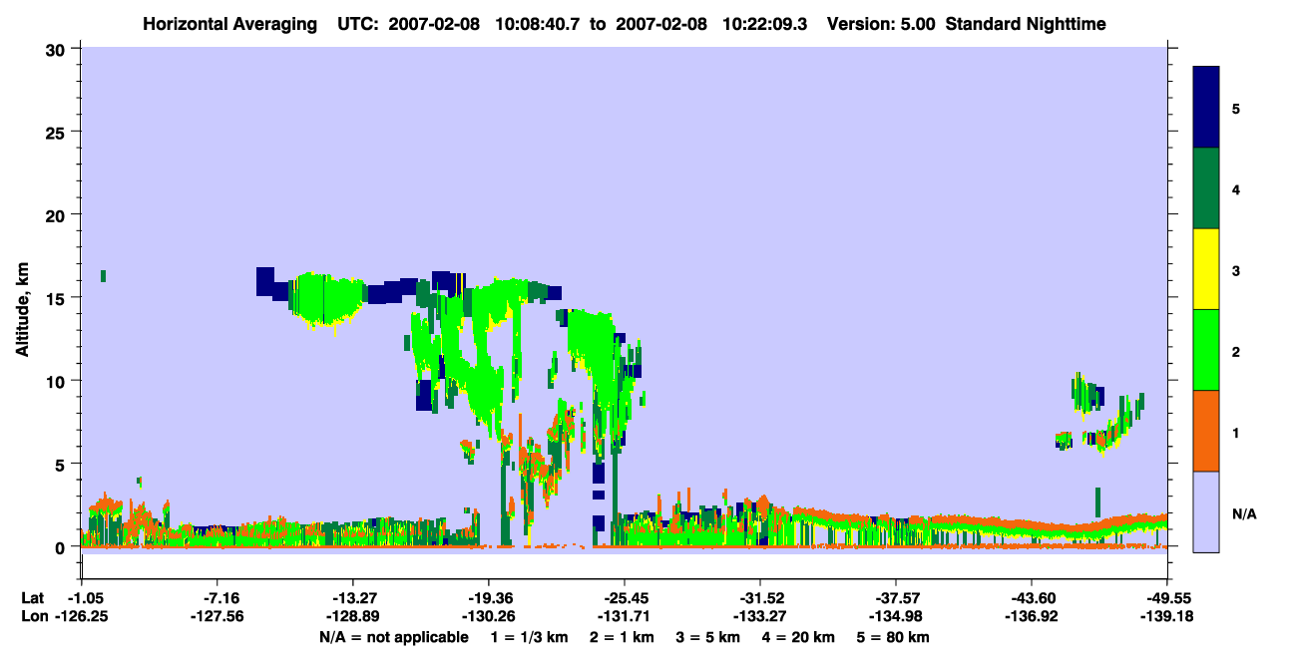Viewport: 1297px width, 665px height.
Task: Click 'Version: 5.00' in the header
Action: [881, 23]
